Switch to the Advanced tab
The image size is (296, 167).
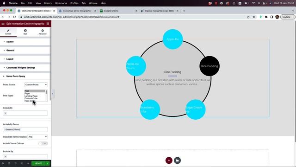tap(43, 32)
